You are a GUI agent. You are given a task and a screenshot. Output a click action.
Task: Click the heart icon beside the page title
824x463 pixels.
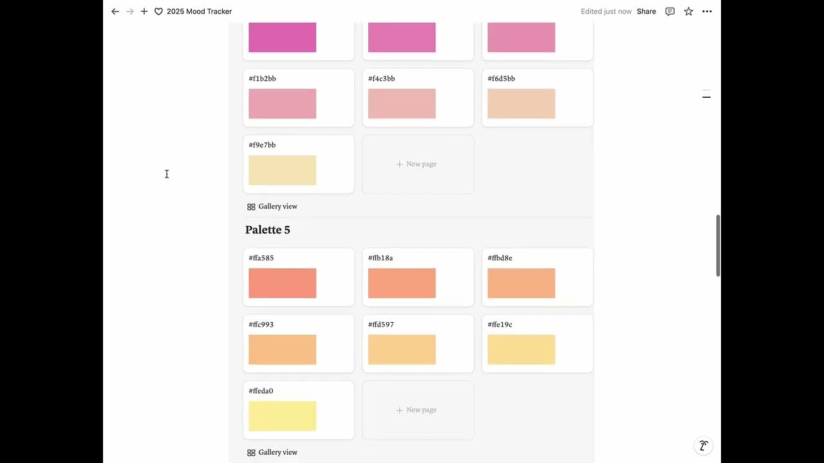158,12
